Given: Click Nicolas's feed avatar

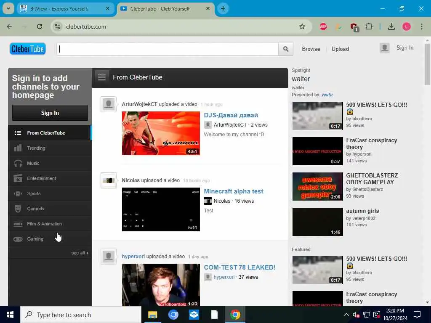Looking at the screenshot, I should (109, 180).
